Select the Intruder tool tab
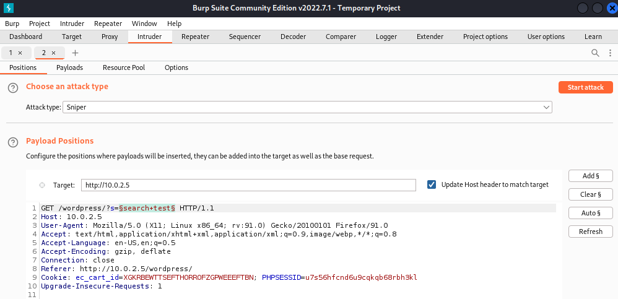Viewport: 618px width, 299px height. 149,37
